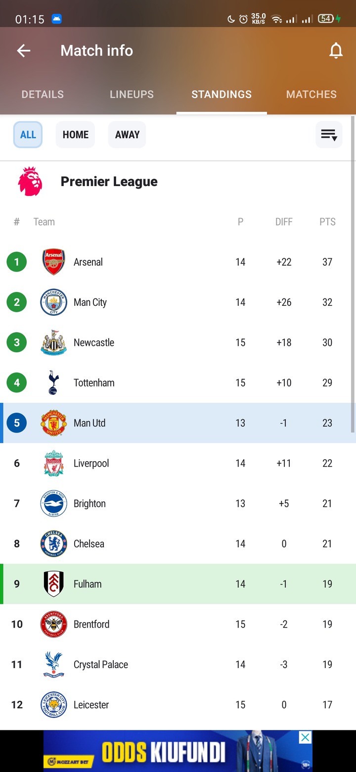Open the Crystal Palace team row
Viewport: 356px width, 772px height.
tap(178, 665)
